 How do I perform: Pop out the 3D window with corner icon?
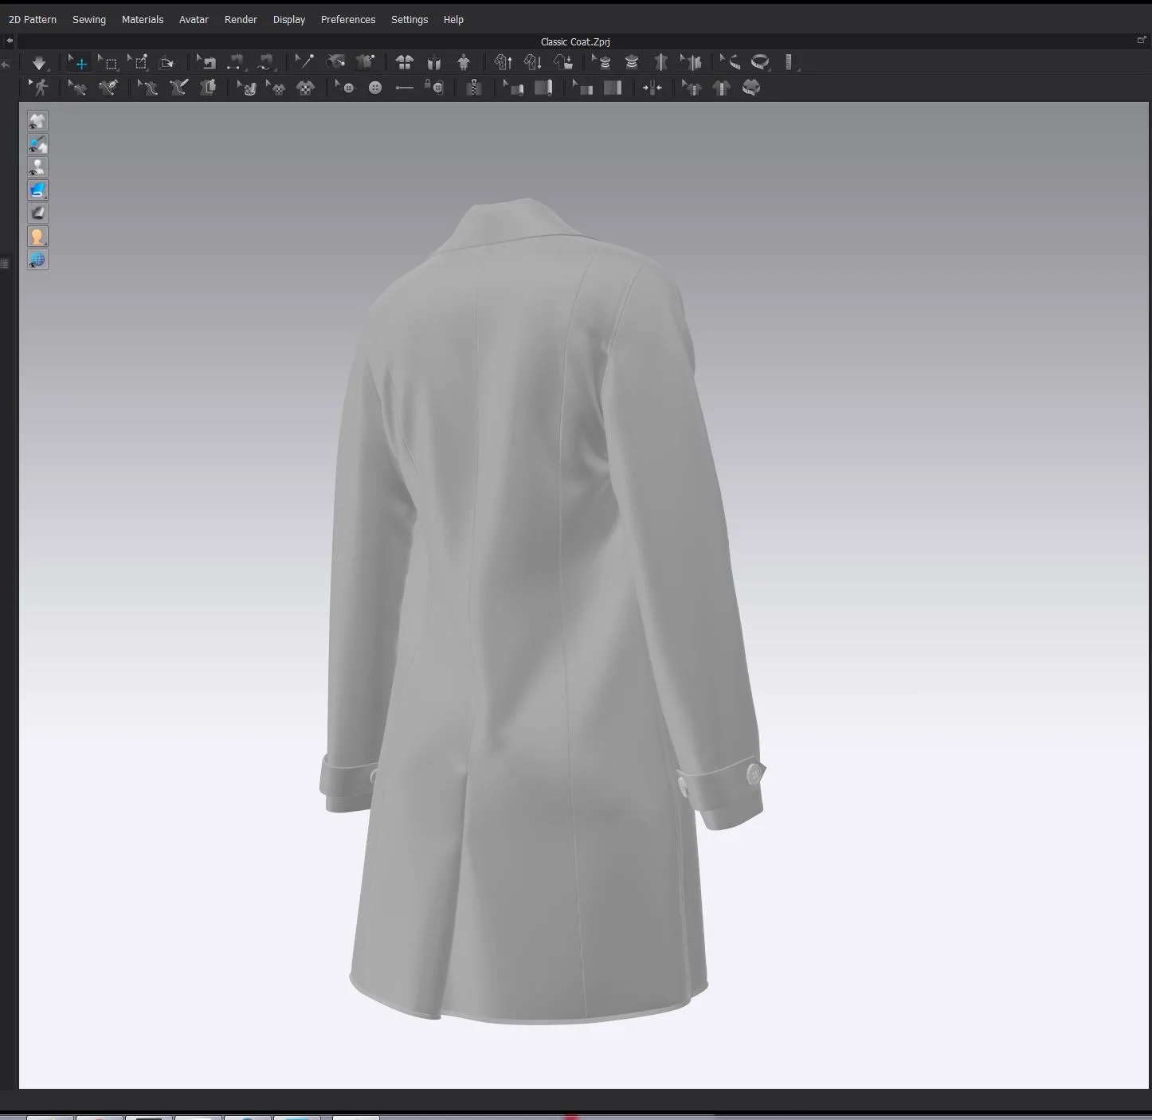[1141, 40]
